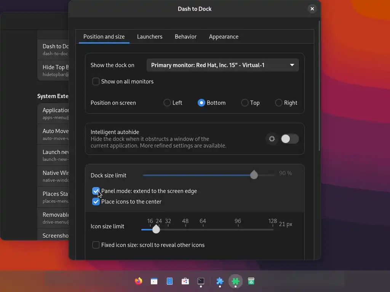Click the 96 mark on icon size scale

(x=238, y=221)
